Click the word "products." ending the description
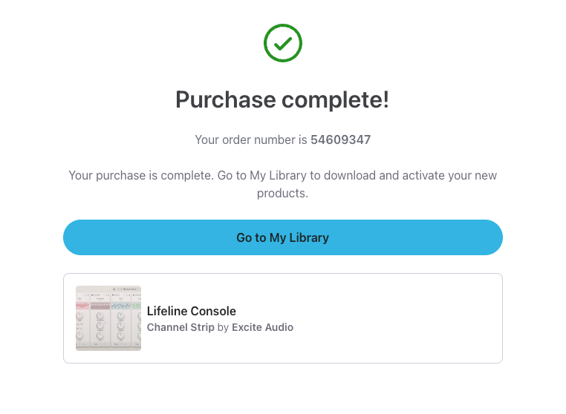The width and height of the screenshot is (566, 414). 282,193
